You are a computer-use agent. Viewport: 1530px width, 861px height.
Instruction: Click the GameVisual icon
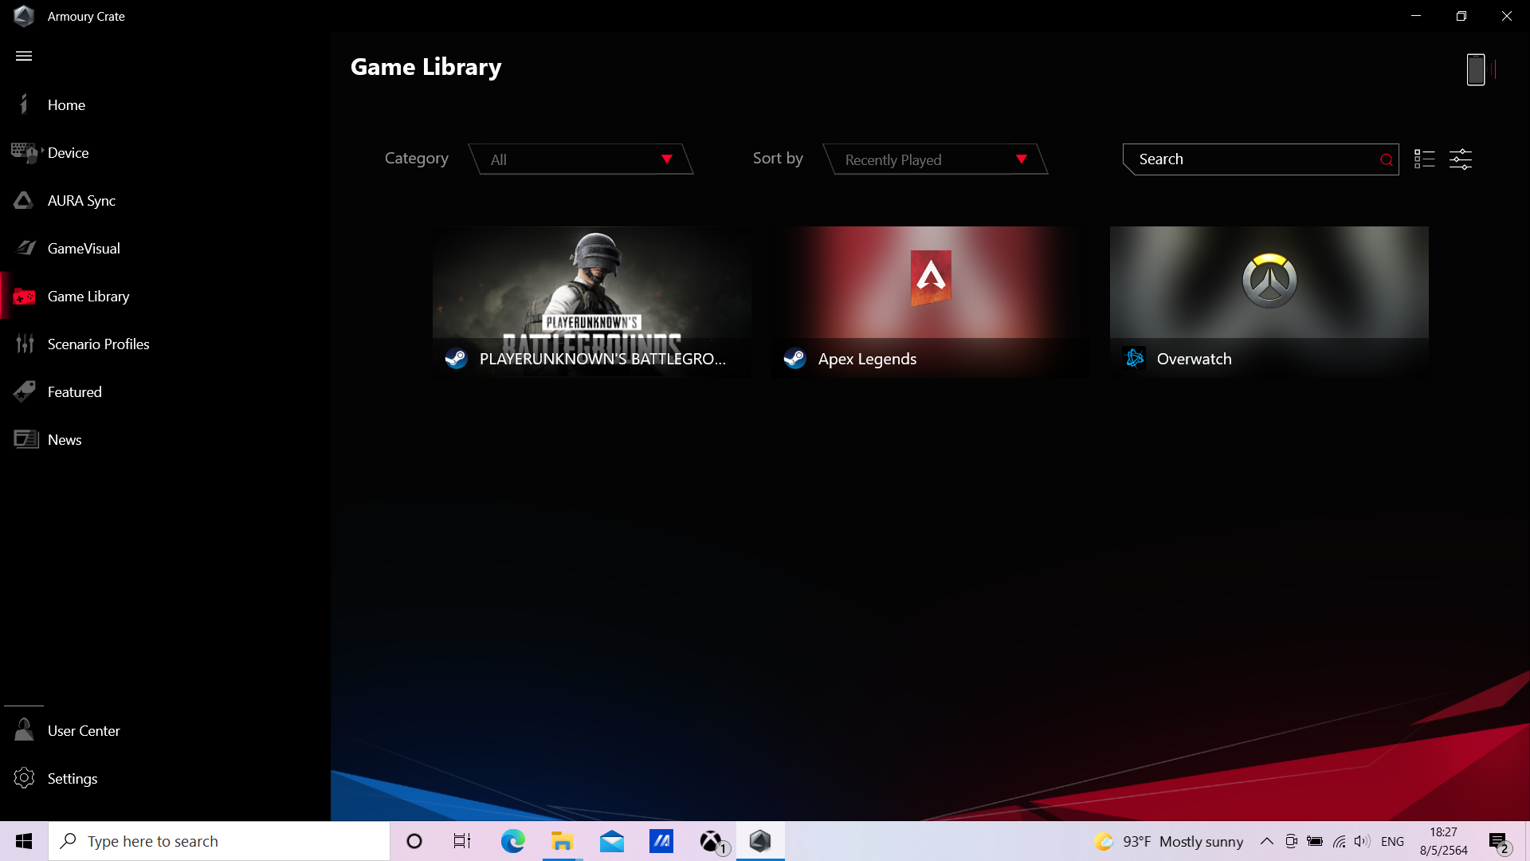pyautogui.click(x=25, y=248)
